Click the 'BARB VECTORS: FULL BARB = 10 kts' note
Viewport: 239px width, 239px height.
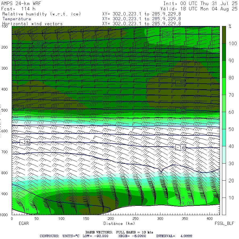(x=119, y=232)
